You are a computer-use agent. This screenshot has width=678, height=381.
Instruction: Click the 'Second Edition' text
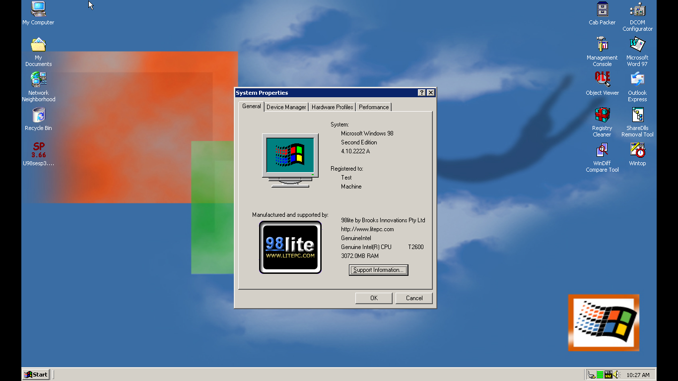[359, 142]
